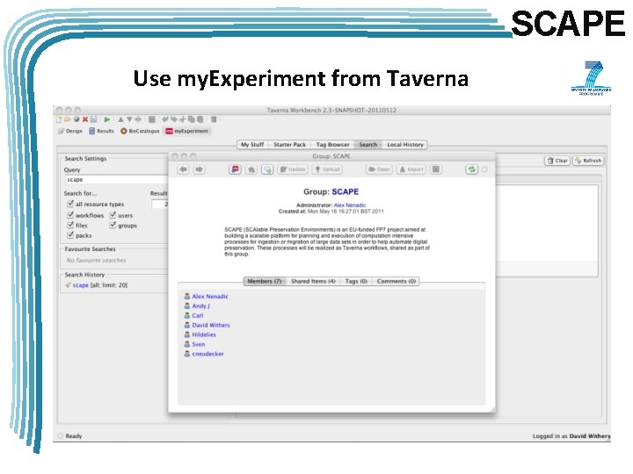
Task: Open the BioCatalogue perspective
Action: click(x=140, y=131)
